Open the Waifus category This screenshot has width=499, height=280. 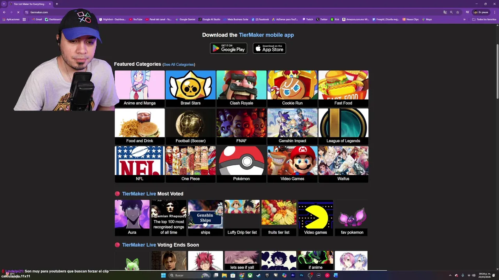[x=343, y=164]
